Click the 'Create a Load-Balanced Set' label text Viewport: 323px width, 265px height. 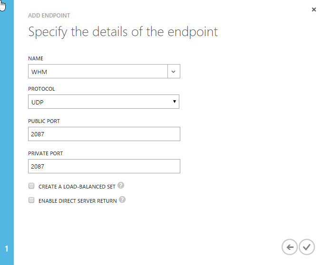coord(77,186)
